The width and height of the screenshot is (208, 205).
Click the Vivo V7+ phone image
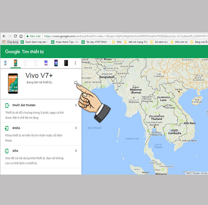coord(13,84)
